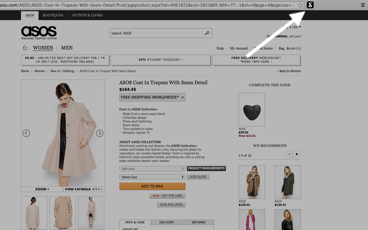Go to ASOS homepage via house icon
Viewport: 368px width, 230px height.
(x=25, y=48)
